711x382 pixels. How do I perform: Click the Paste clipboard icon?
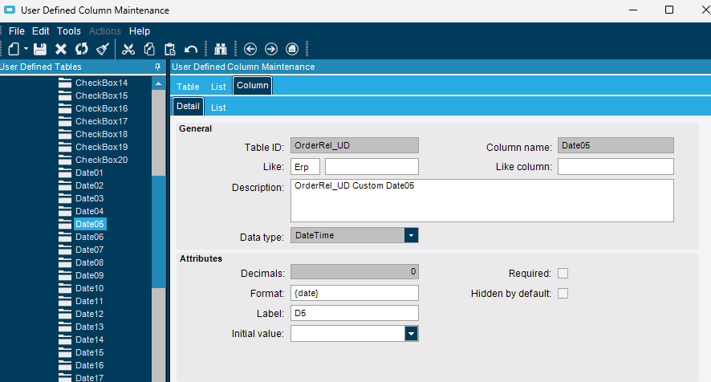[x=170, y=49]
